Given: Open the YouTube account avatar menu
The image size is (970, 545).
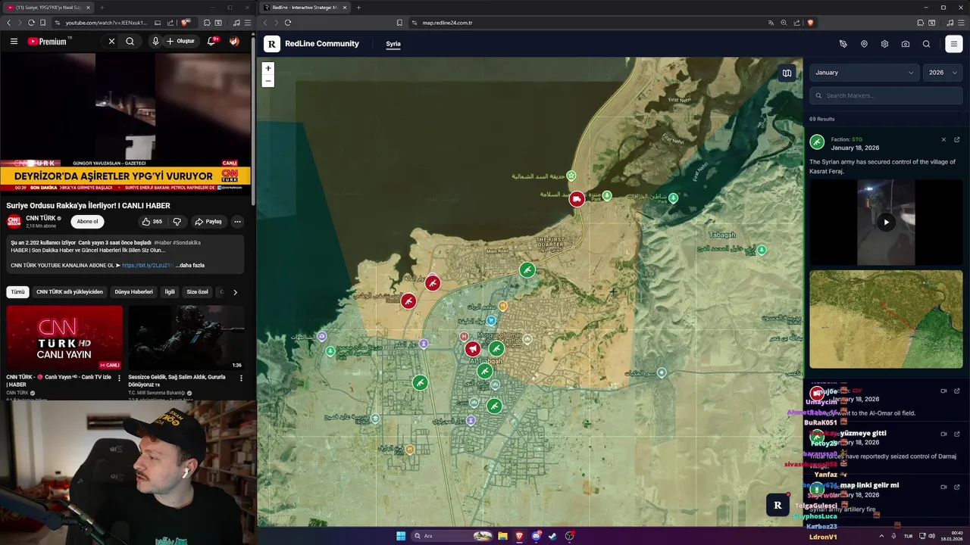Looking at the screenshot, I should [x=234, y=41].
